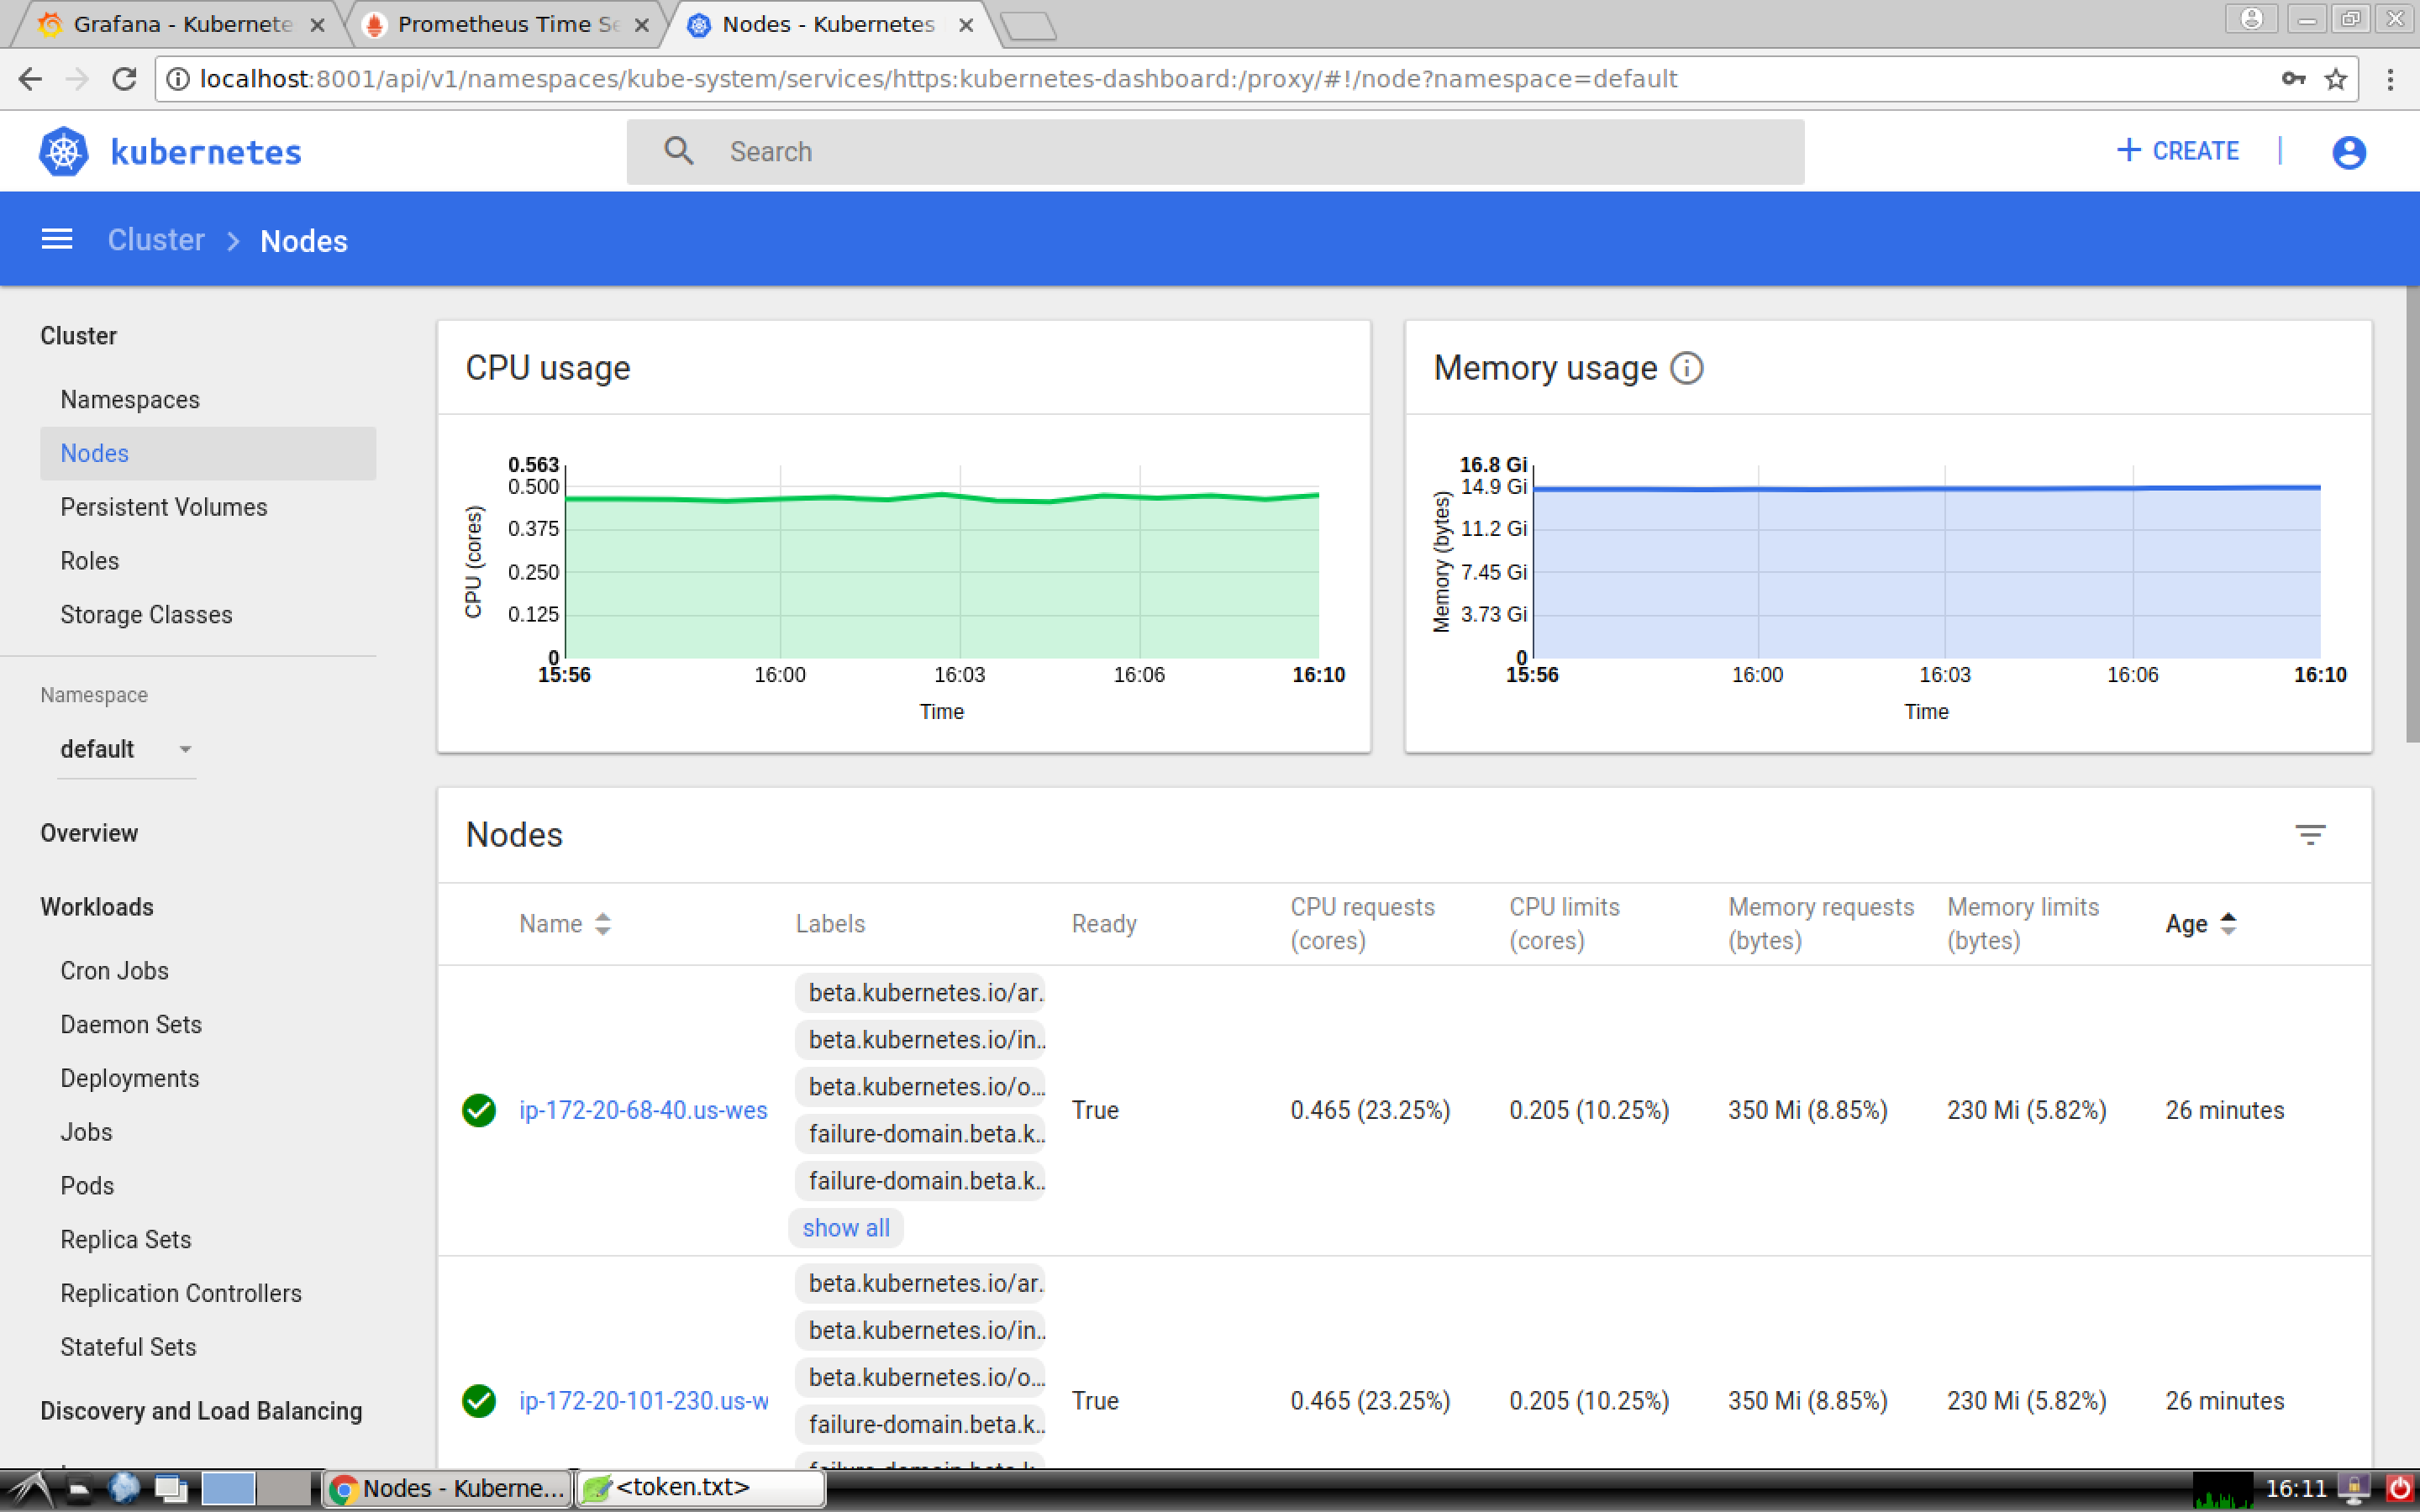Click the CREATE button
2420x1512 pixels.
tap(2178, 151)
